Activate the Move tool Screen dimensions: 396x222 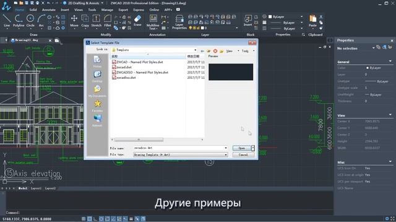point(74,20)
